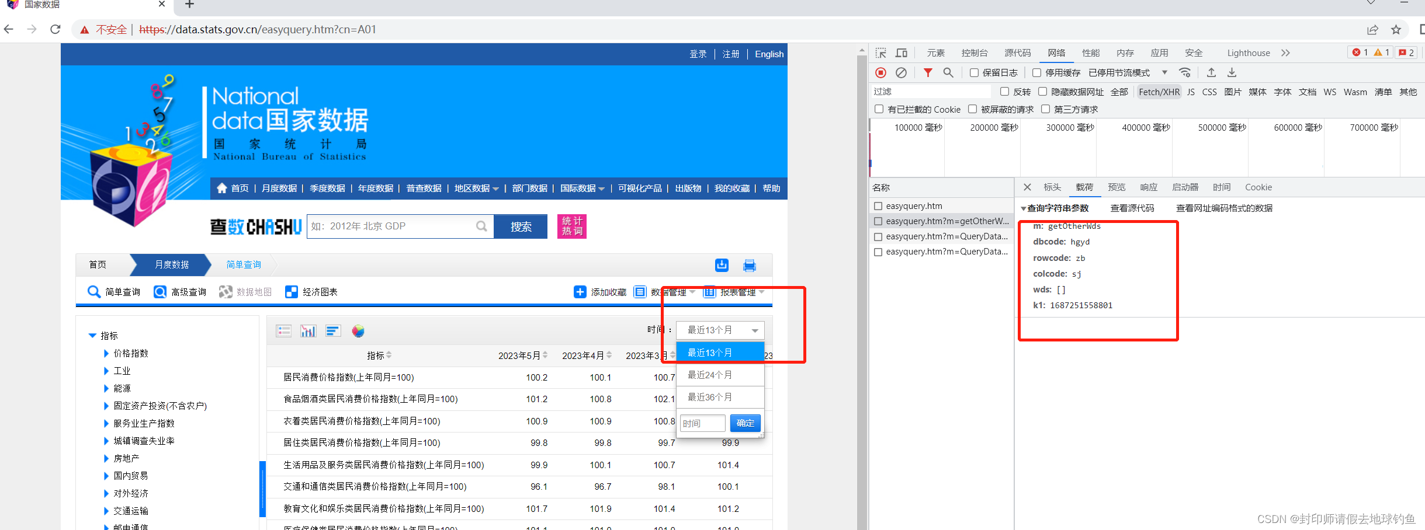Select the DevTools inspect element icon
Image resolution: width=1425 pixels, height=530 pixels.
coord(880,53)
